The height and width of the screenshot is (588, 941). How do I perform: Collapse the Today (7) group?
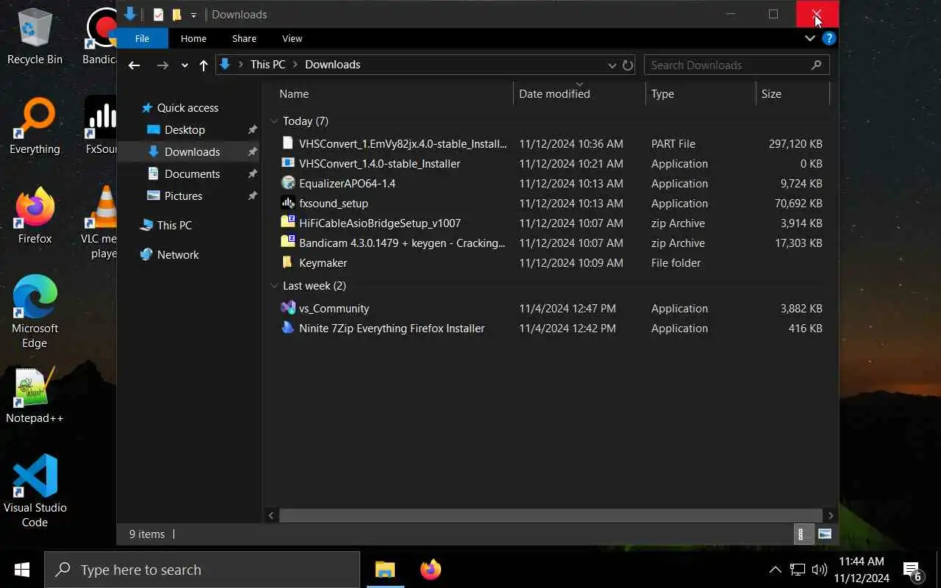(274, 121)
